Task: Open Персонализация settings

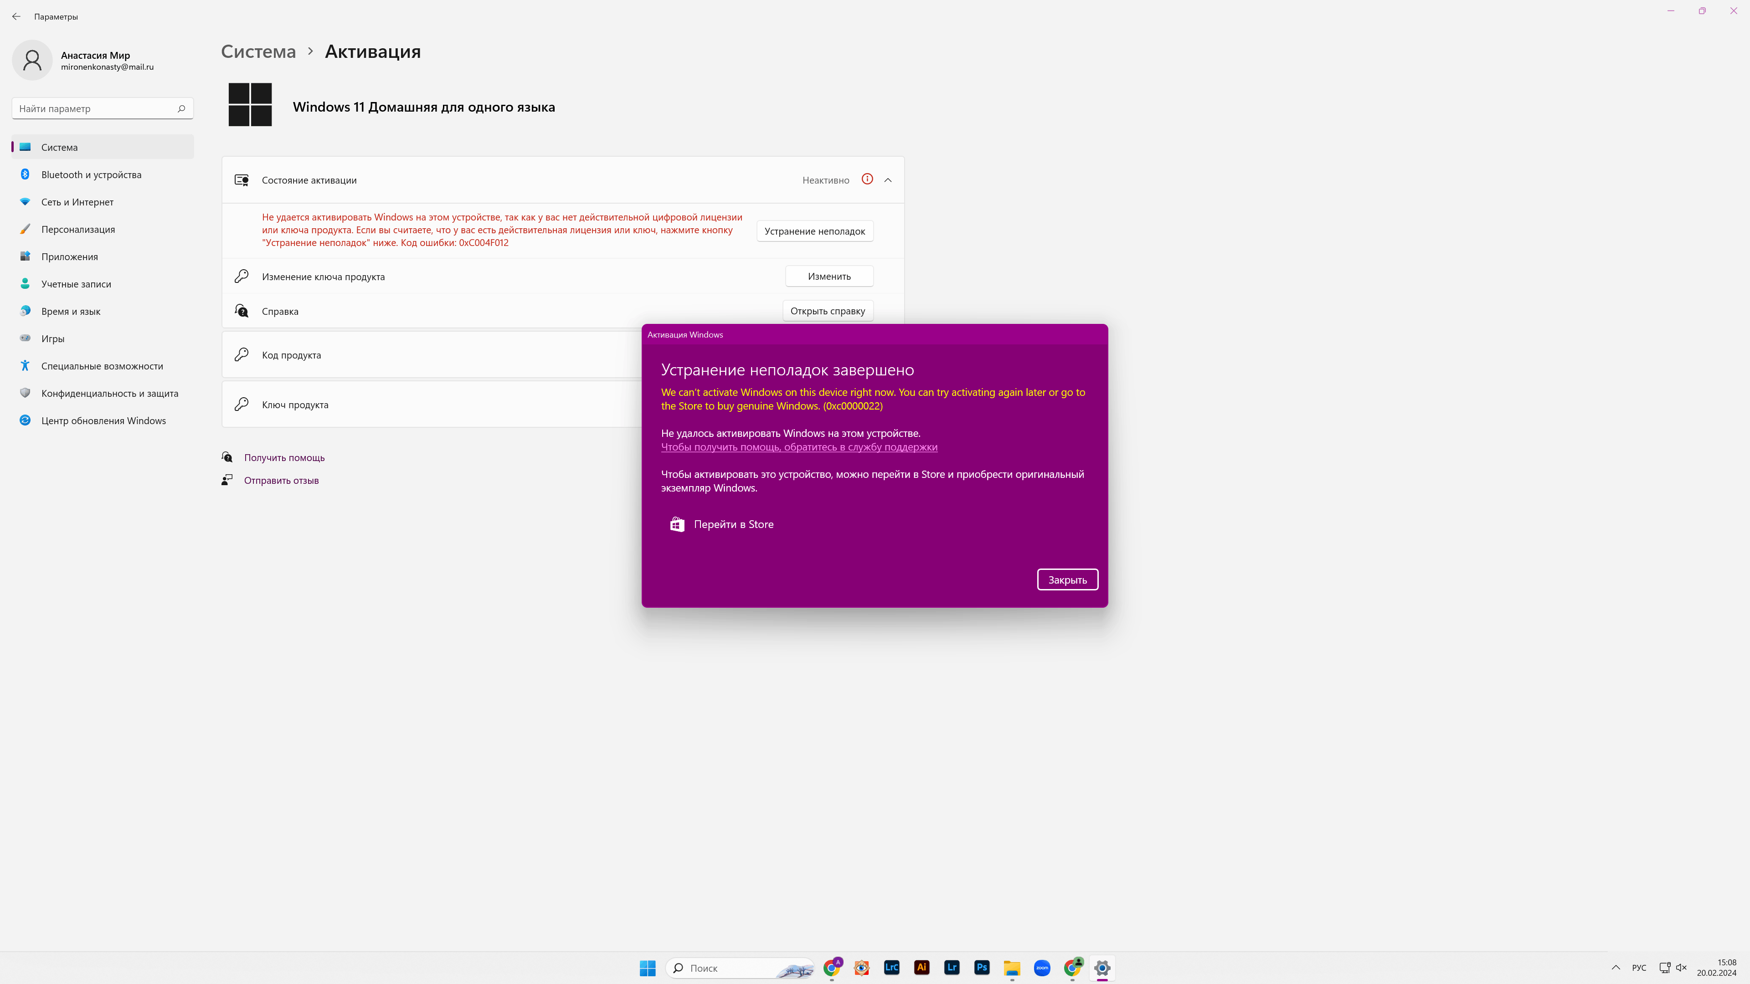Action: [103, 229]
